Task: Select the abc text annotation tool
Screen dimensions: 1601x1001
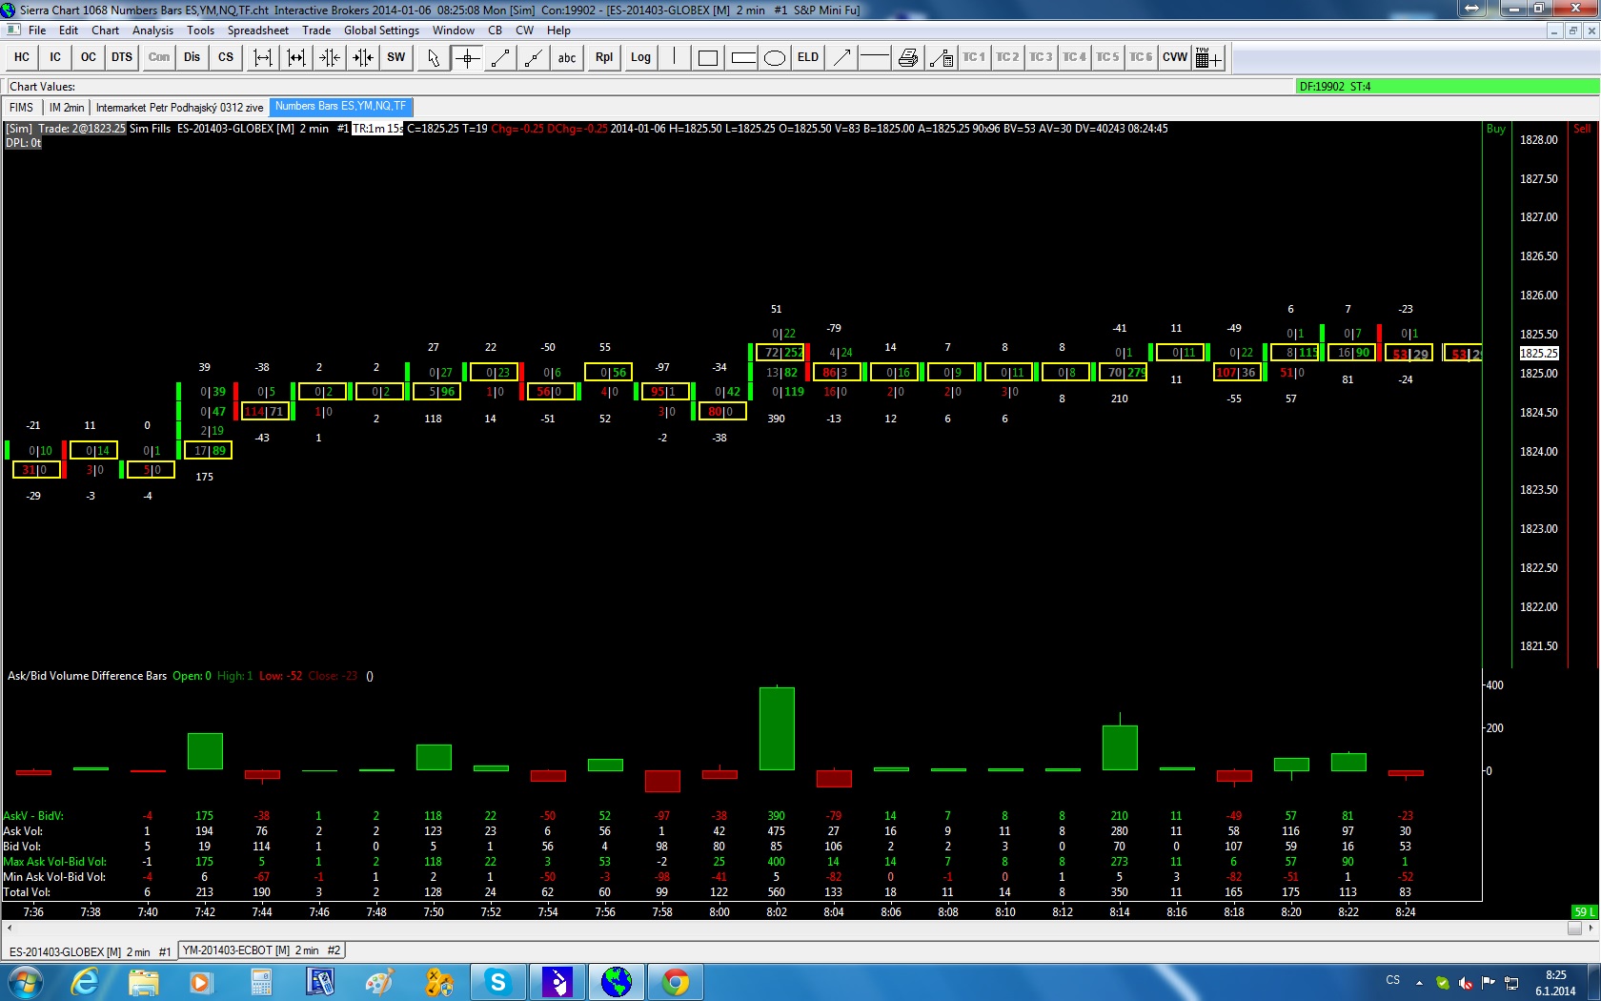Action: 567,57
